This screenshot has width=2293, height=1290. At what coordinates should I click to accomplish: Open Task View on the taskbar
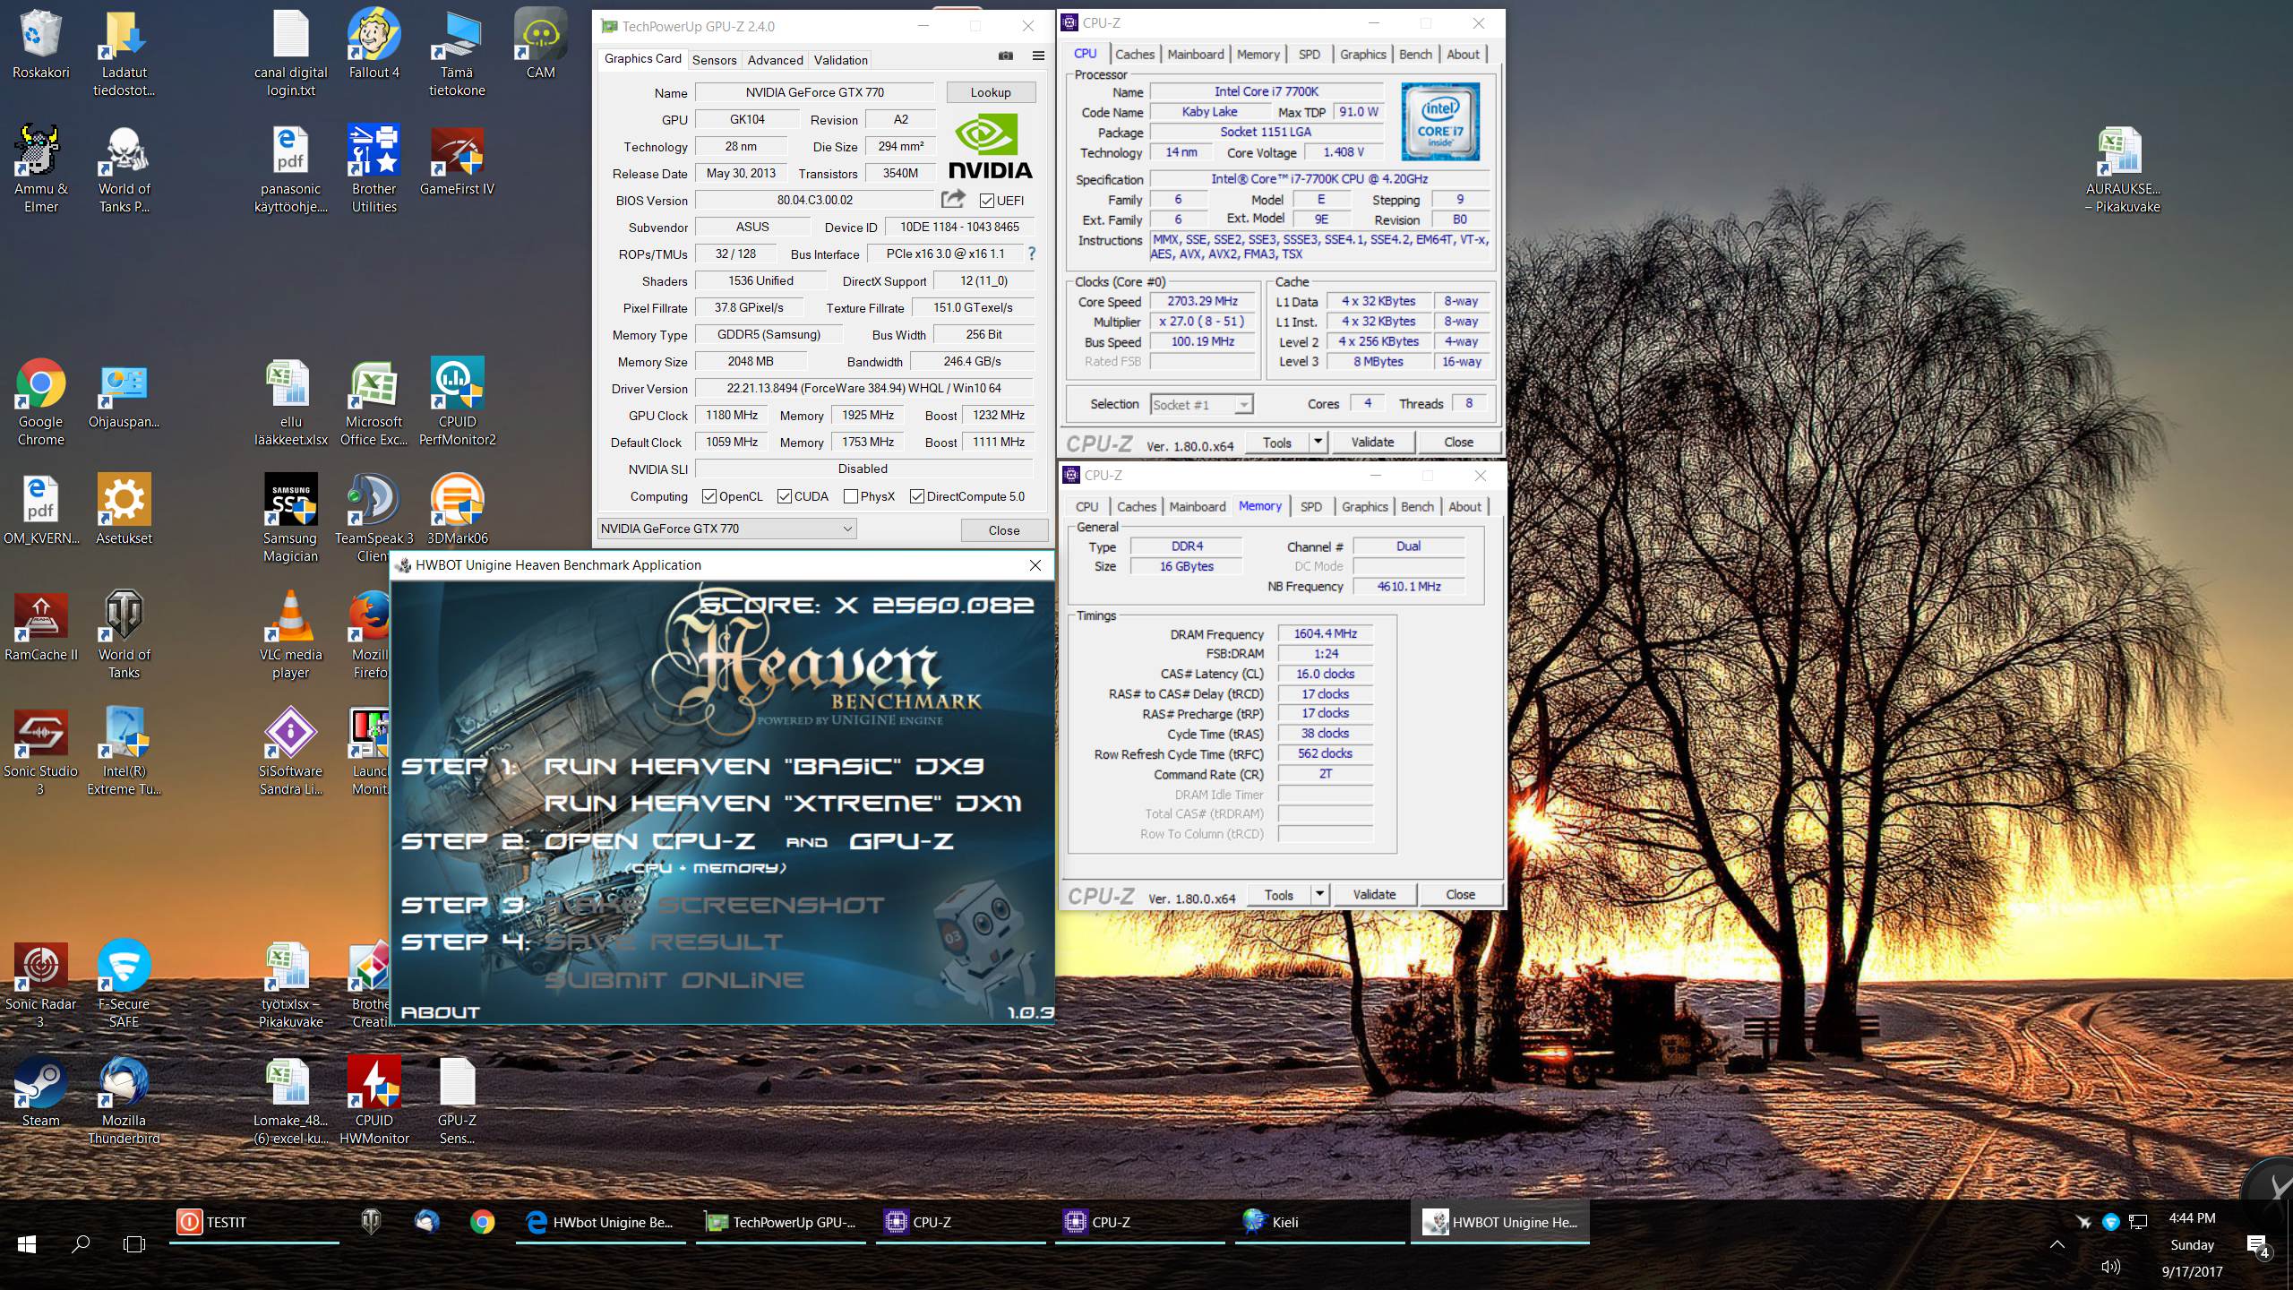tap(134, 1243)
